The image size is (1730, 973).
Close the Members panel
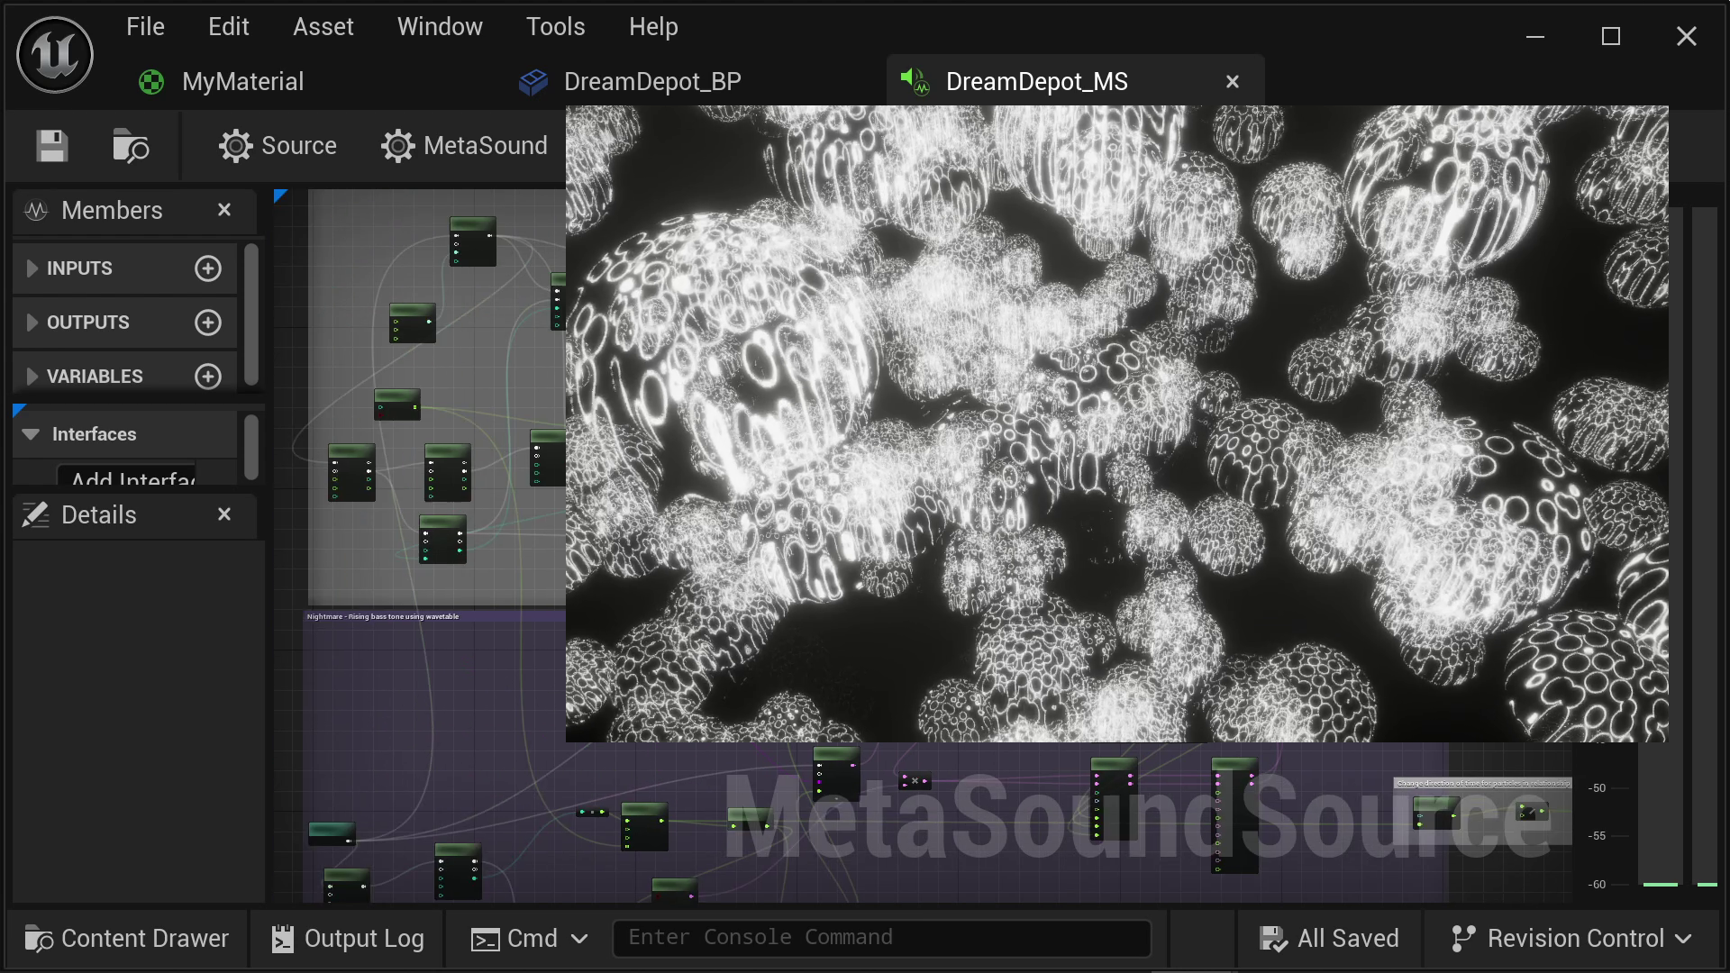(224, 210)
